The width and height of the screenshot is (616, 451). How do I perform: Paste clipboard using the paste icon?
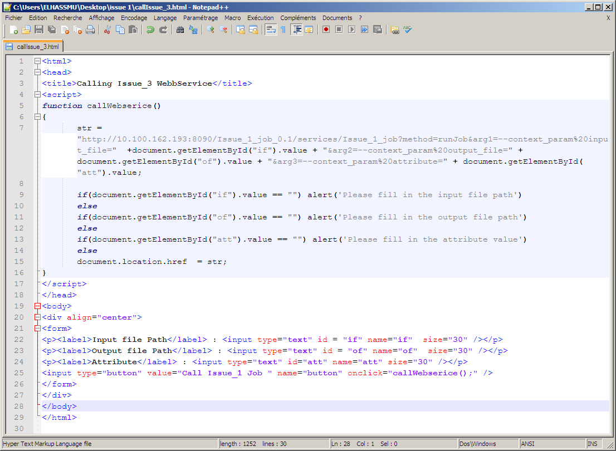coord(133,30)
